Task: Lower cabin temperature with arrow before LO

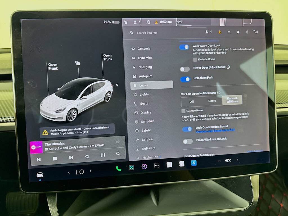Action: pos(69,173)
